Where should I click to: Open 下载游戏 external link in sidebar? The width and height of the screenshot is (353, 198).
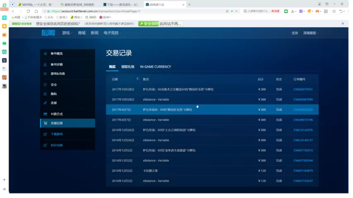point(56,134)
